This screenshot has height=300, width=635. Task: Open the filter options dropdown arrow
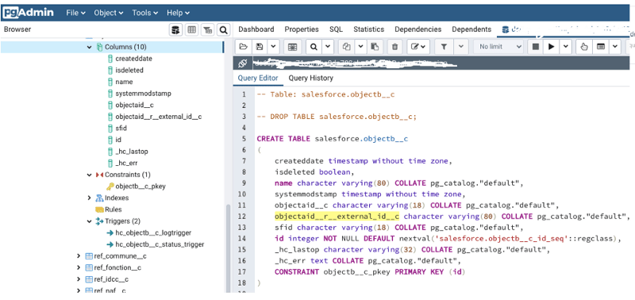click(461, 47)
